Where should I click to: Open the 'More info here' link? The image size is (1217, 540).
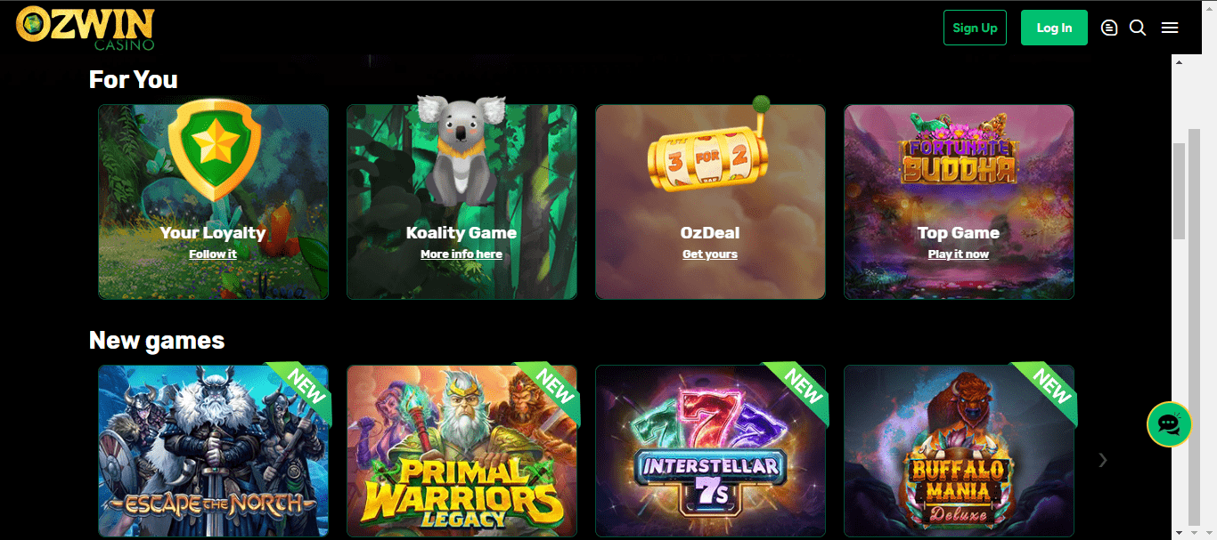point(461,254)
